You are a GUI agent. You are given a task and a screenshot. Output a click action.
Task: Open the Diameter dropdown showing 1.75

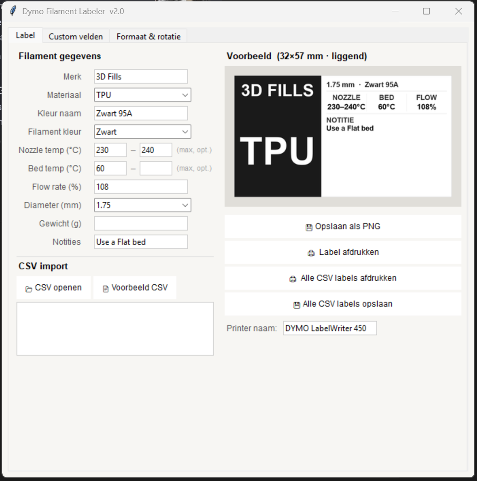click(x=143, y=205)
